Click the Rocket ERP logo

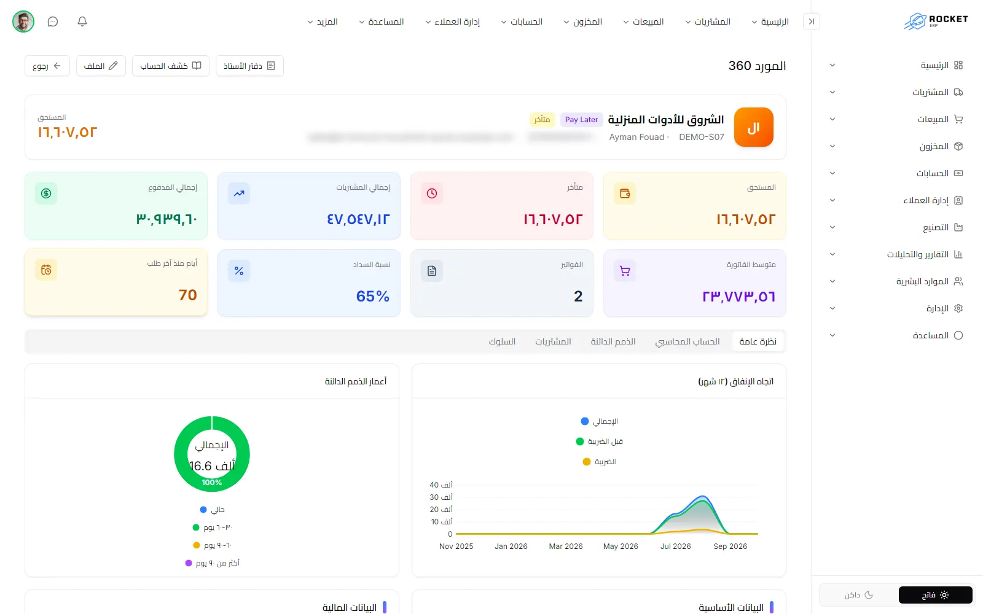(936, 21)
